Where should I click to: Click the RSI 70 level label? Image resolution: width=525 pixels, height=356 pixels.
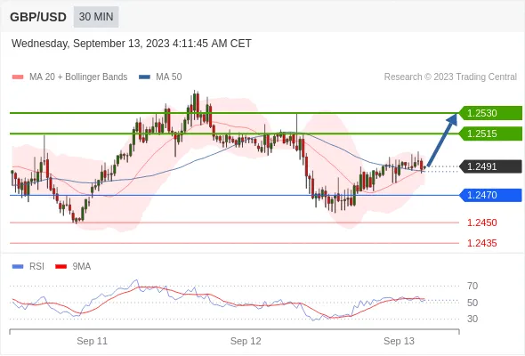(x=472, y=286)
